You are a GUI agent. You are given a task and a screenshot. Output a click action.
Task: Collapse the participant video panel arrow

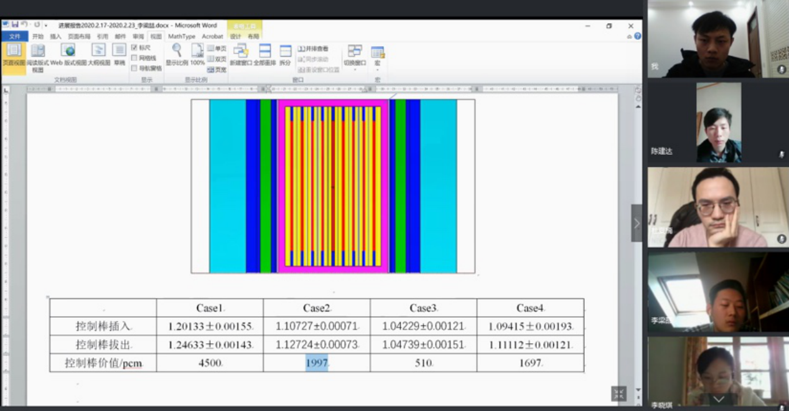[x=637, y=223]
